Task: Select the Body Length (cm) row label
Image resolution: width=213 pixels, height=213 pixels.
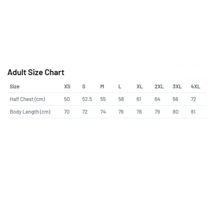Action: [30, 112]
